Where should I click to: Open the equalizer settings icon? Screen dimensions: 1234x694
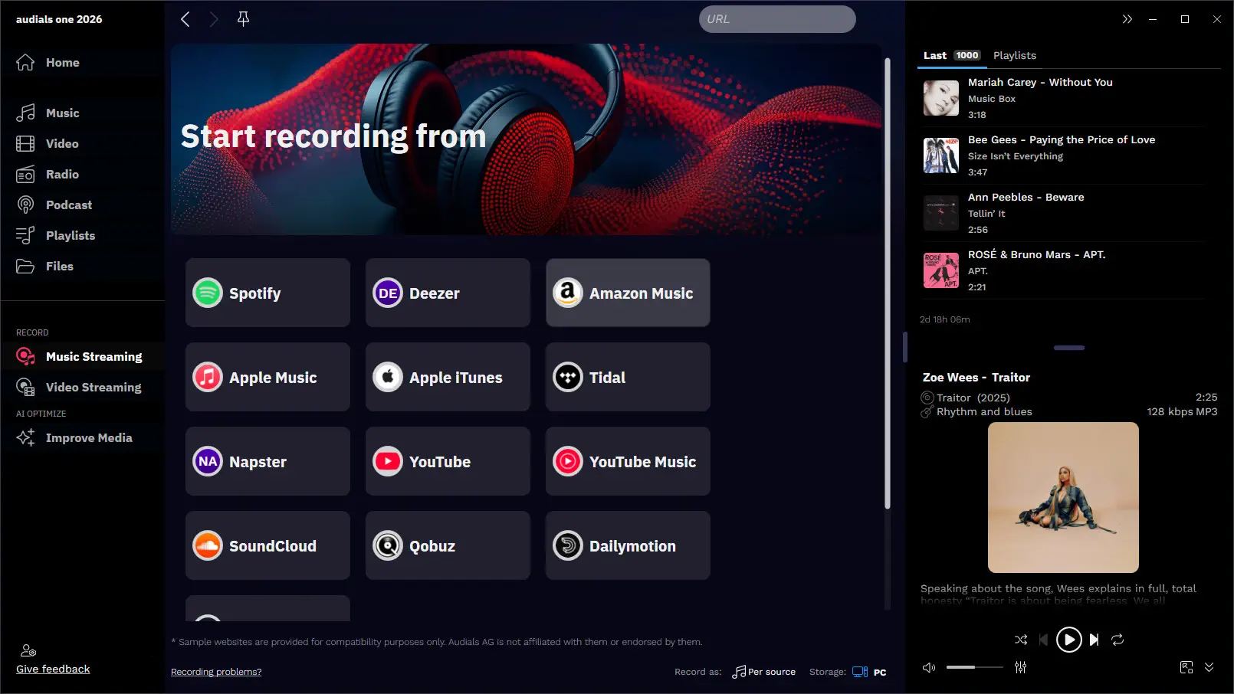(x=1020, y=668)
